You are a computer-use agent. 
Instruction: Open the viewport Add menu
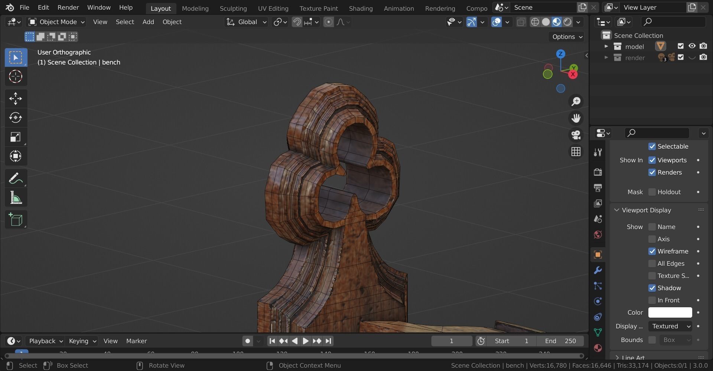148,22
